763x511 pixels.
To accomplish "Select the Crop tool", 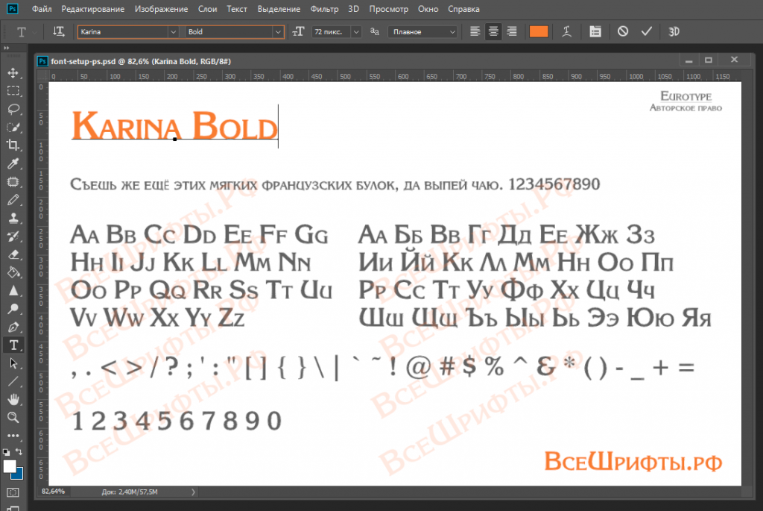I will pyautogui.click(x=13, y=145).
